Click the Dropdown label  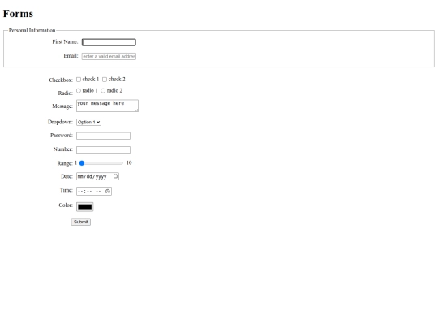click(x=60, y=122)
